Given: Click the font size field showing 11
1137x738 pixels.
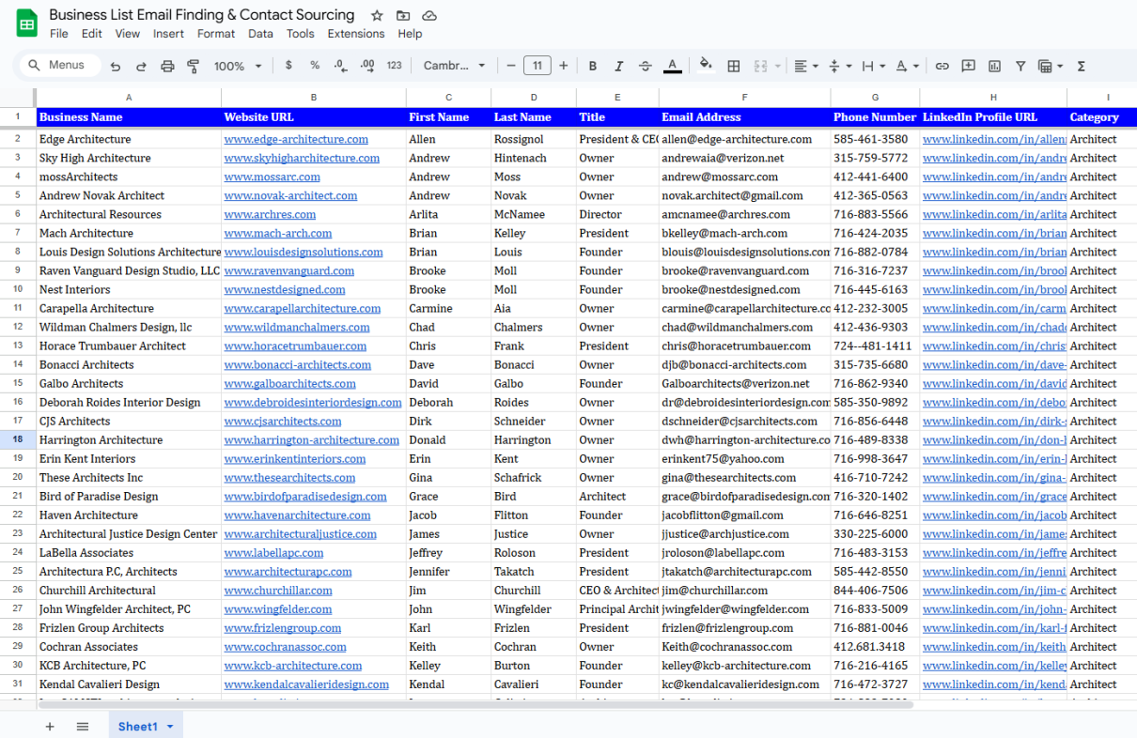Looking at the screenshot, I should [x=537, y=66].
